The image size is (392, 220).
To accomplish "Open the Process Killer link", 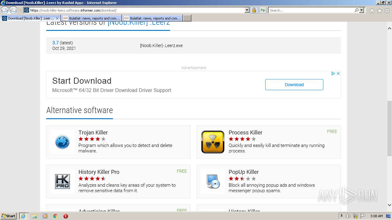I will [245, 133].
